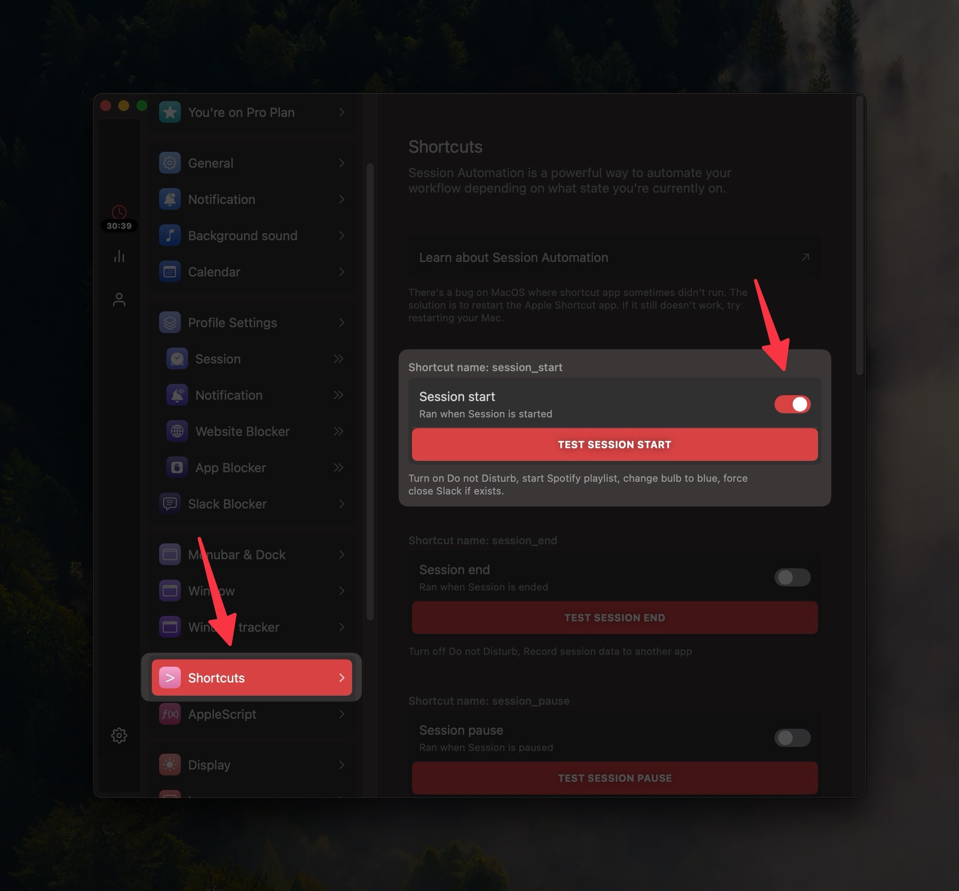Select the Website Blocker globe icon
The image size is (959, 891).
click(x=176, y=431)
